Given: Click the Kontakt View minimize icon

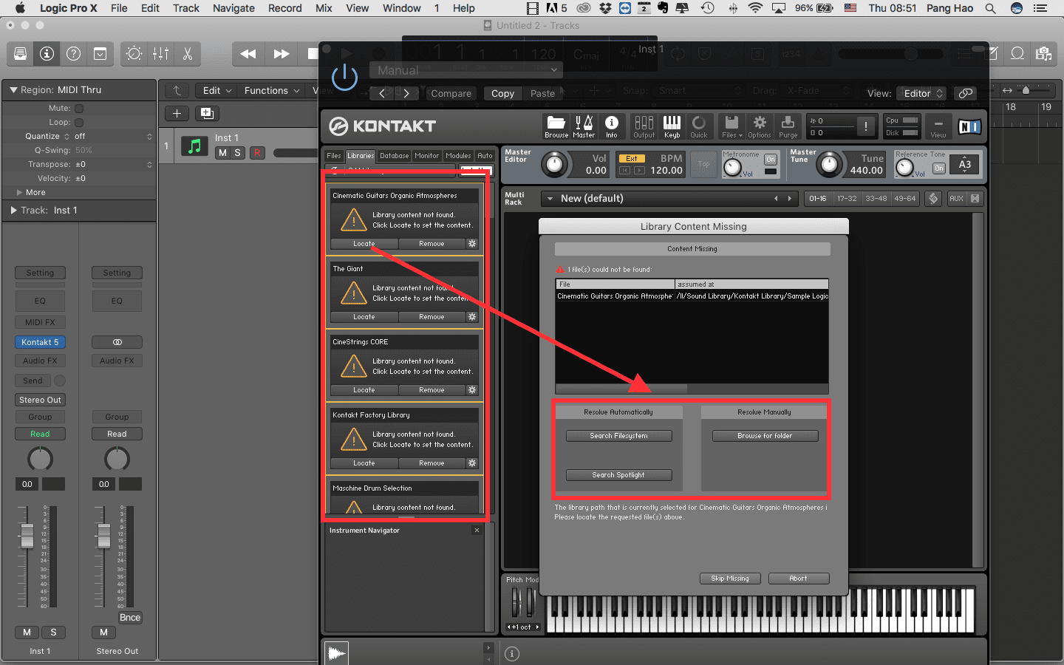Looking at the screenshot, I should click(x=938, y=126).
